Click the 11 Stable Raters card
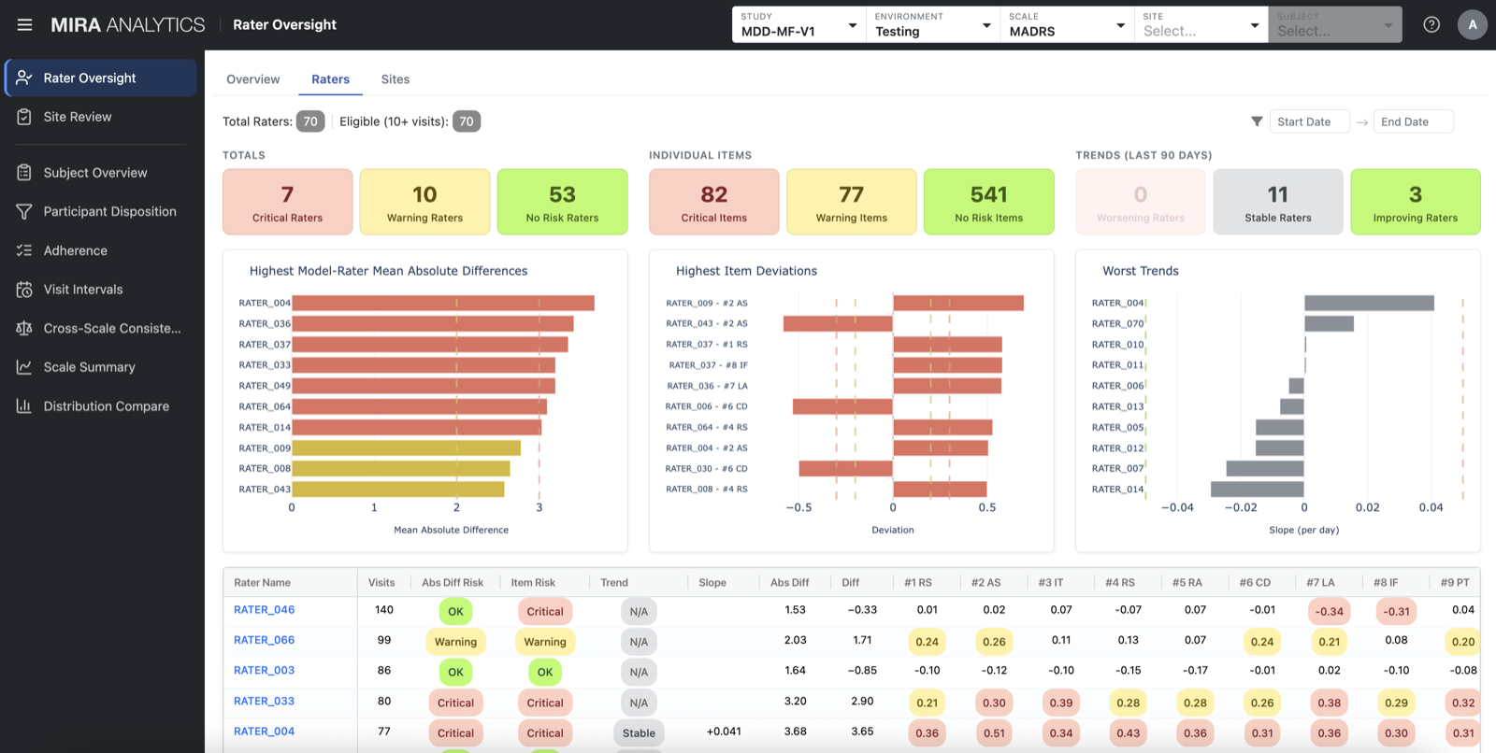The height and width of the screenshot is (753, 1496). (x=1277, y=202)
